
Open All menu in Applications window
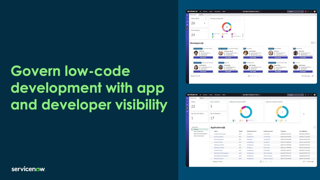[200, 95]
